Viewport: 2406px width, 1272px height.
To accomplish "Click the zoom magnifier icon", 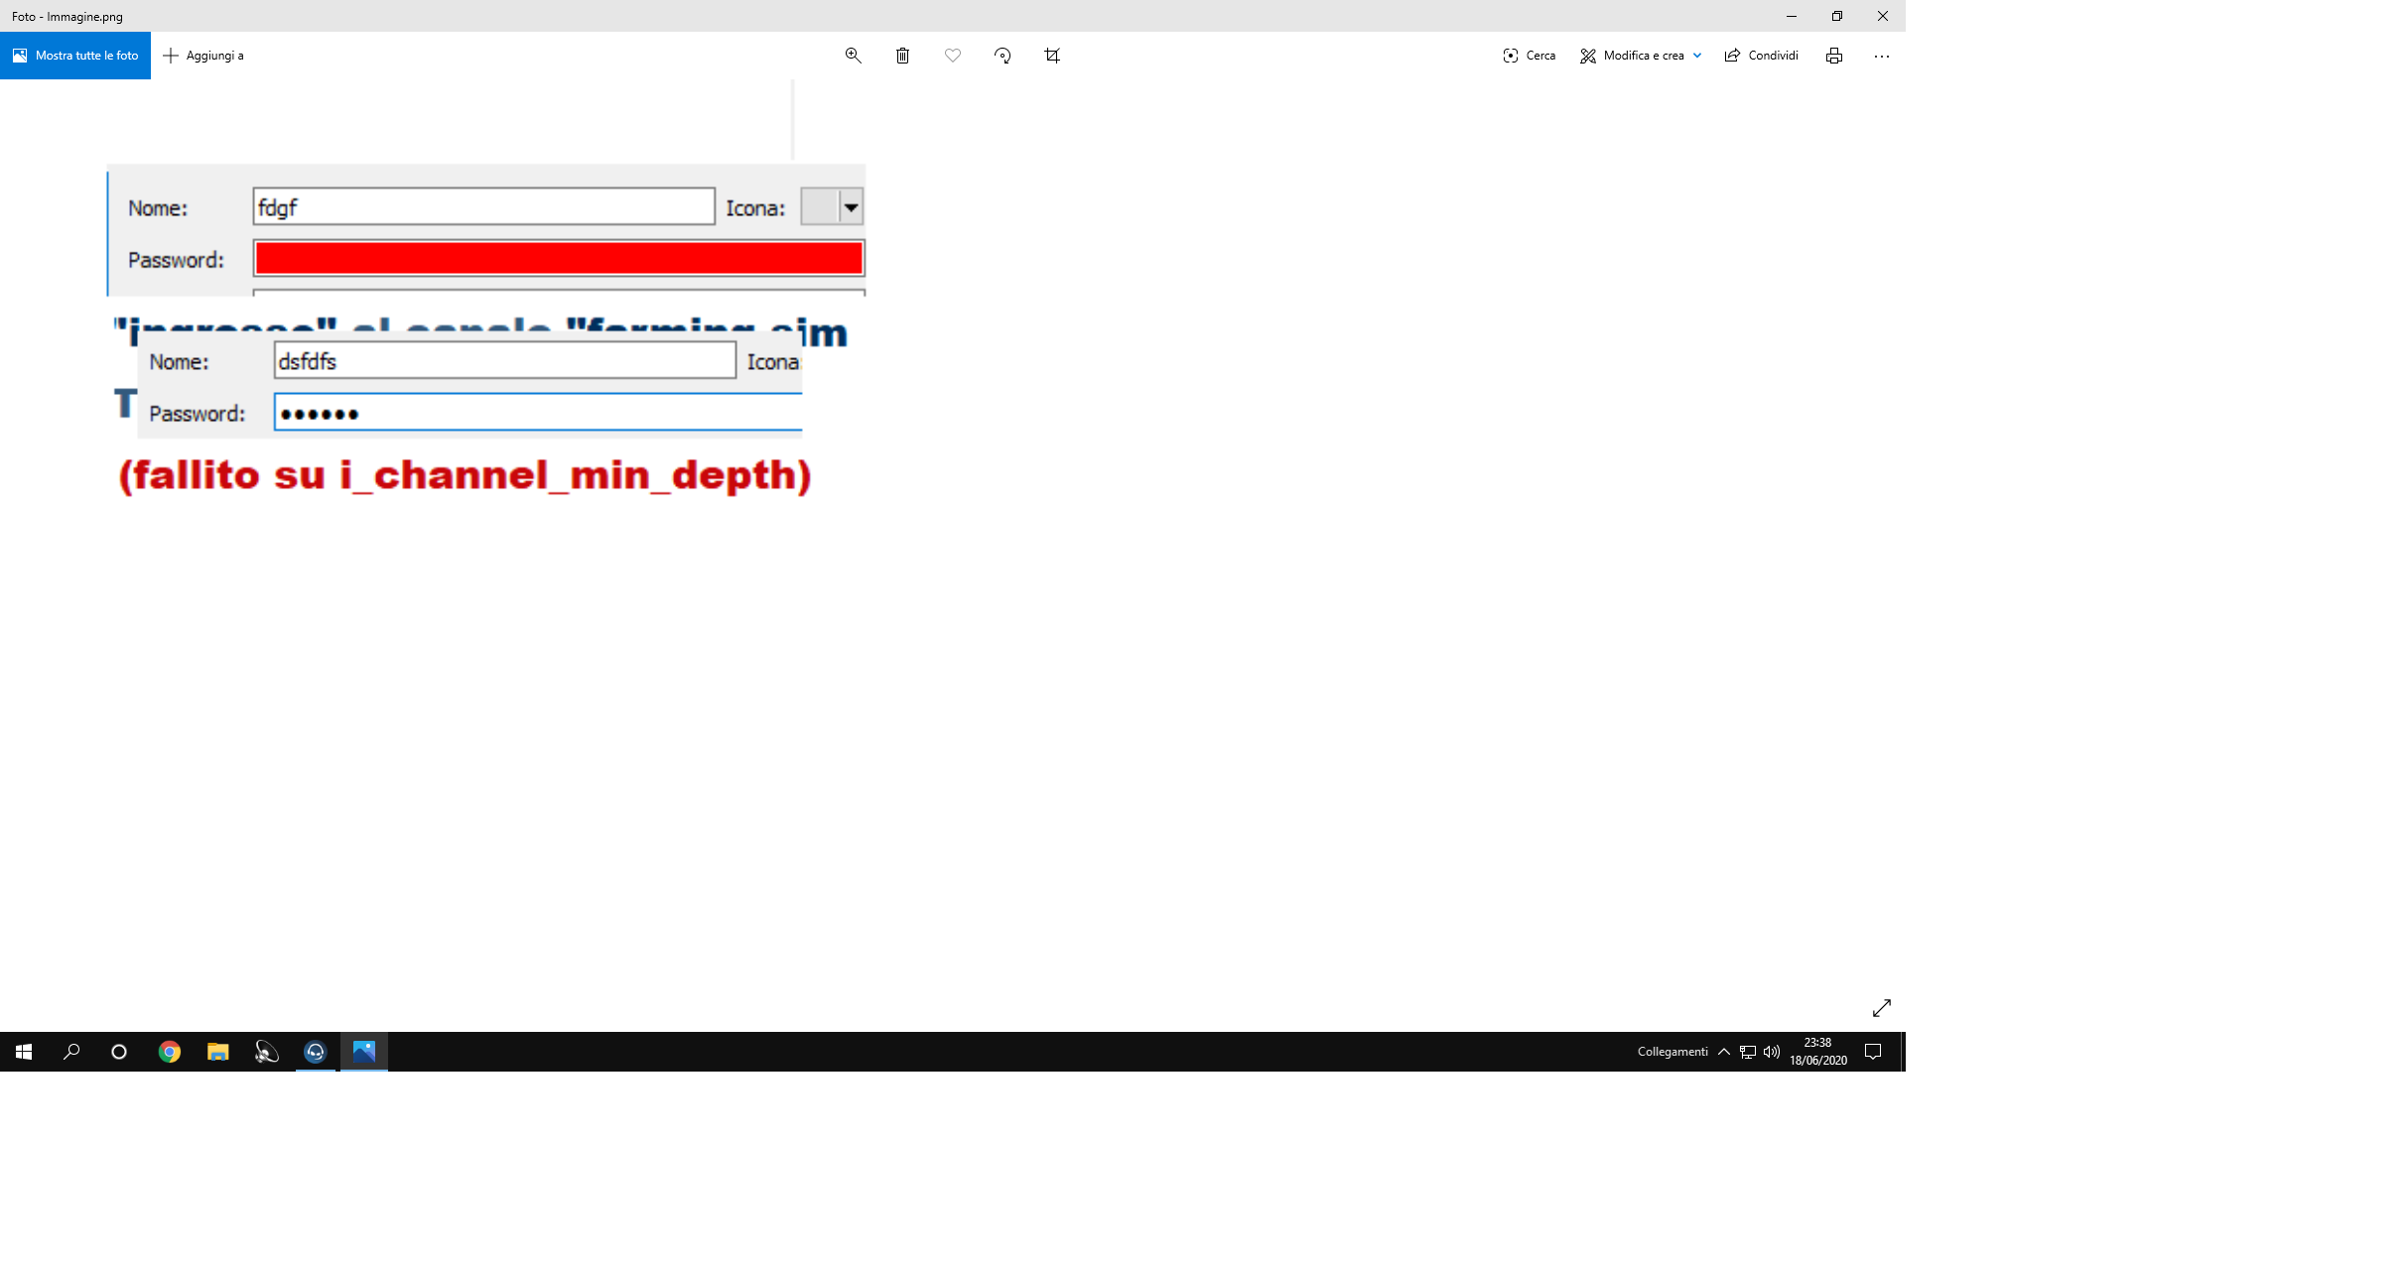I will [853, 56].
